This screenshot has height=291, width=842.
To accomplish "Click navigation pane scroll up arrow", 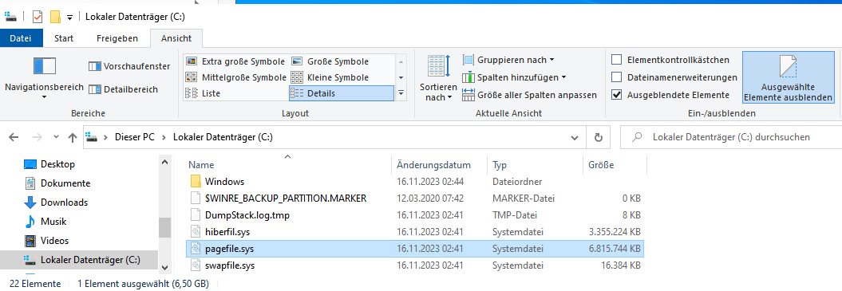I will (x=165, y=162).
